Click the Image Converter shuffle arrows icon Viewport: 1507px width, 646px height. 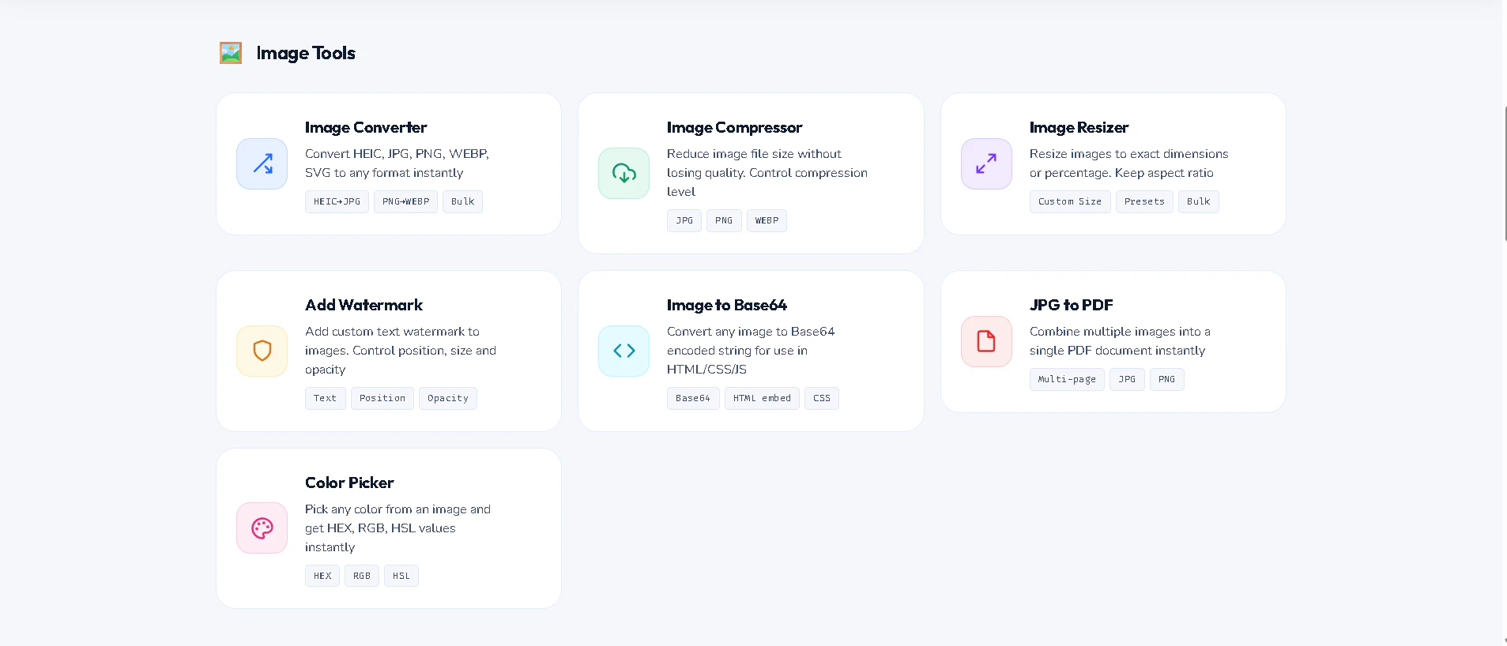coord(262,164)
